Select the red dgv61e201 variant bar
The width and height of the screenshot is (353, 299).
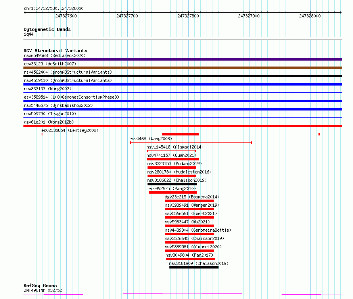[182, 126]
